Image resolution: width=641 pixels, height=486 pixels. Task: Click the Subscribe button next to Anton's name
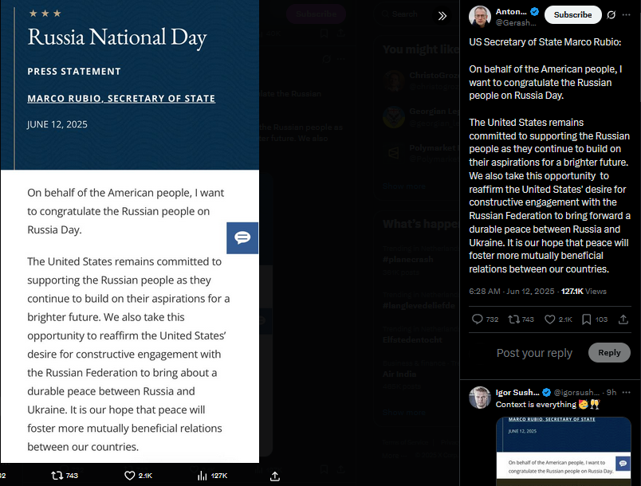[x=572, y=14]
